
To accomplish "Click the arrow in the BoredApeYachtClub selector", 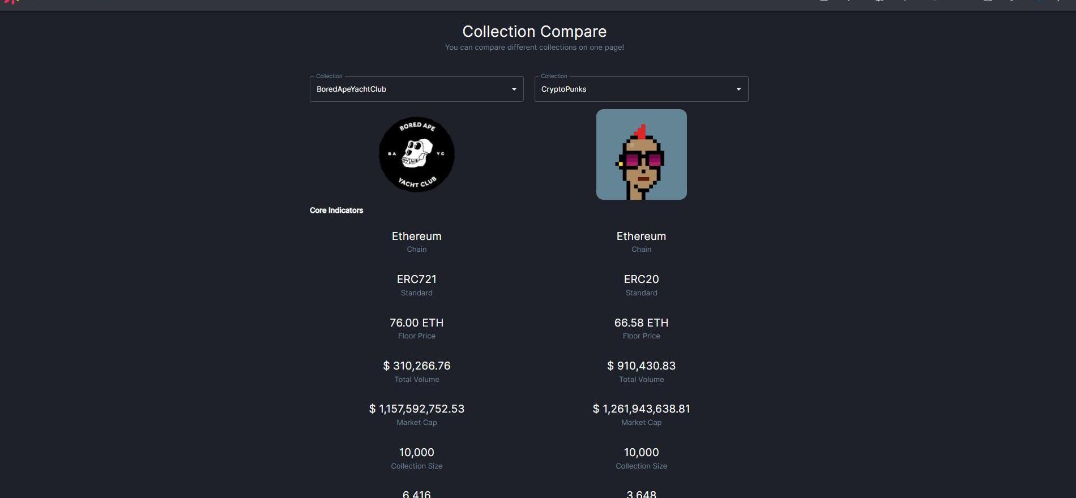I will 514,89.
